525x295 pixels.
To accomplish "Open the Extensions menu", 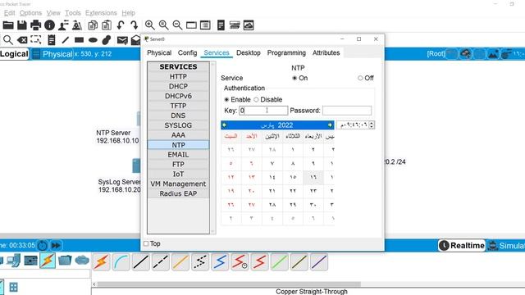I will (x=101, y=13).
